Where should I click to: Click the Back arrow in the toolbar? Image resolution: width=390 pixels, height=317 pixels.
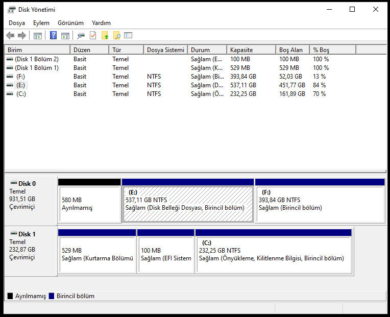point(10,36)
